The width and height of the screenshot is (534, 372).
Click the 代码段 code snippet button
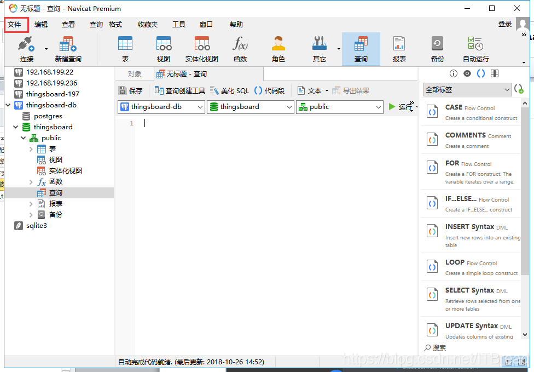(269, 90)
